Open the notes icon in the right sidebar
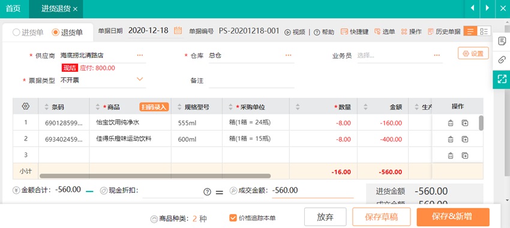The width and height of the screenshot is (510, 228). pos(502,41)
